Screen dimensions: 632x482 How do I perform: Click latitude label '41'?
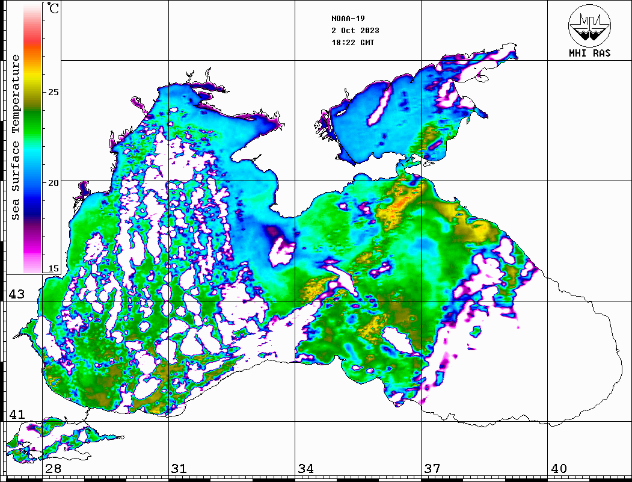tap(17, 415)
